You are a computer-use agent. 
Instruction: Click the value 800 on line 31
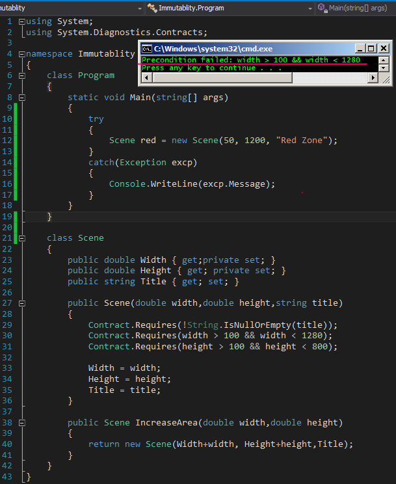point(320,347)
